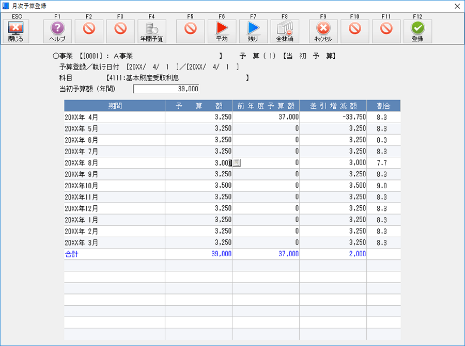Viewport: 465px width, 346px height.
Task: Click the 予算登録／執行日付 date line
Action: pyautogui.click(x=149, y=67)
